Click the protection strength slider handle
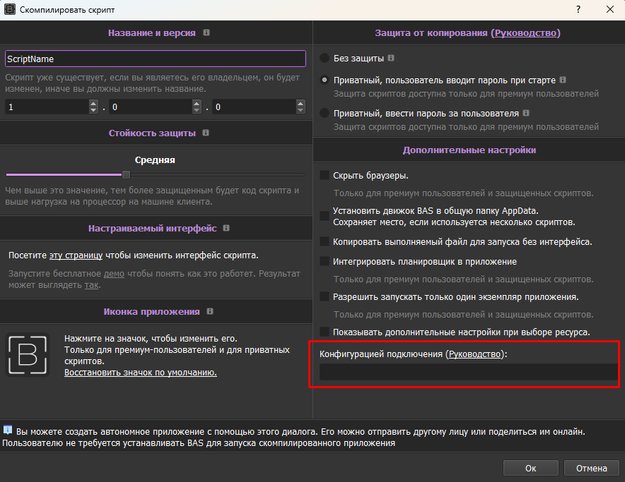This screenshot has height=482, width=625. (x=126, y=174)
